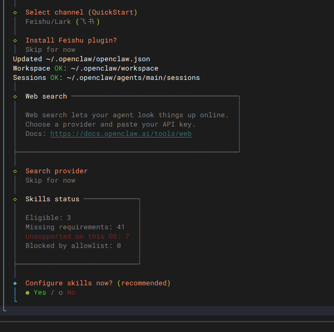This screenshot has height=332, width=334.
Task: Click the 'Skills status' box heading
Action: click(52, 199)
